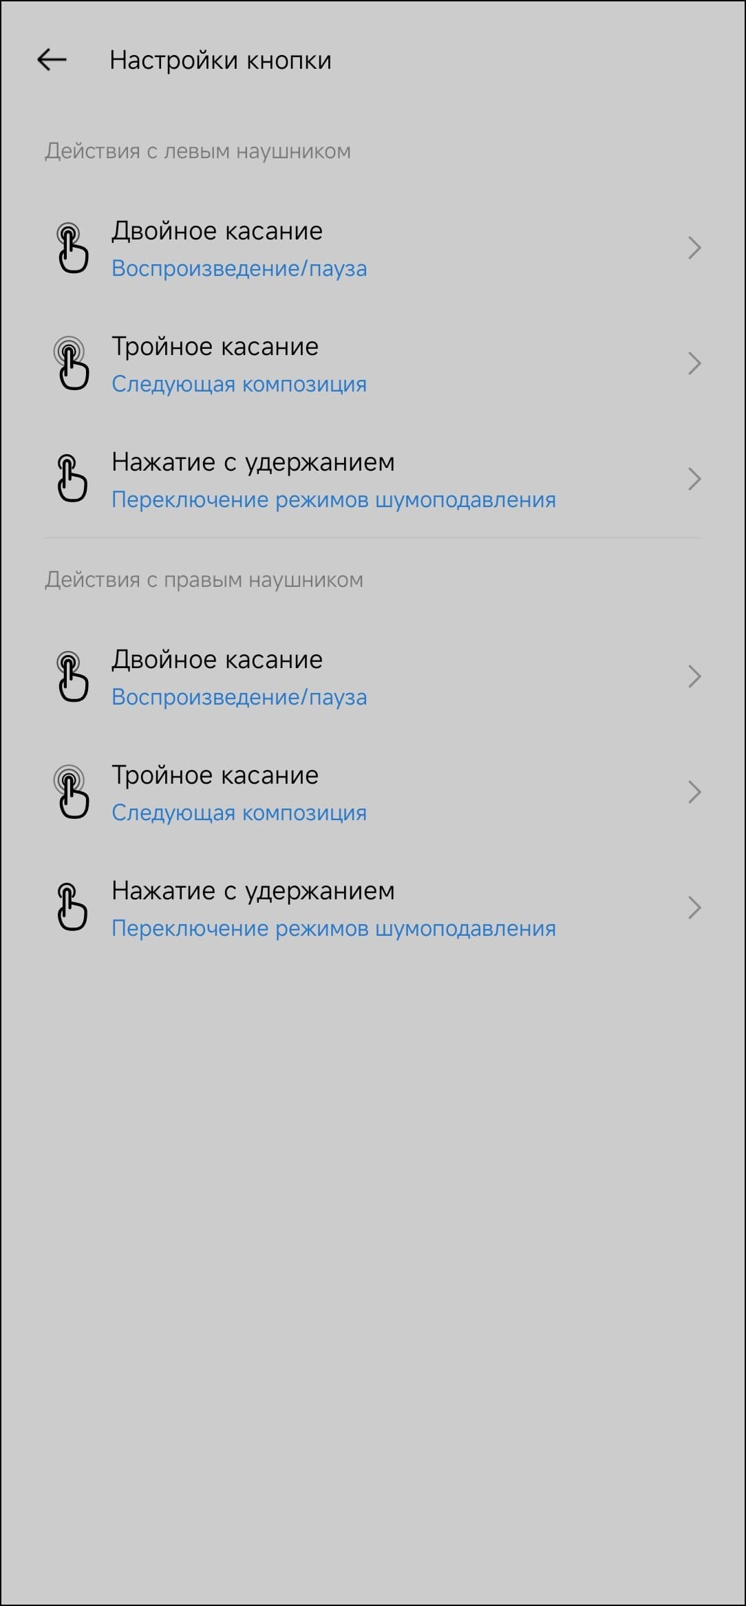
Task: Open left earbud Двойное касание setting
Action: coord(373,248)
